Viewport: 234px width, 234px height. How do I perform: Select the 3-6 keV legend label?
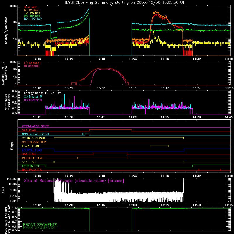tap(30, 7)
